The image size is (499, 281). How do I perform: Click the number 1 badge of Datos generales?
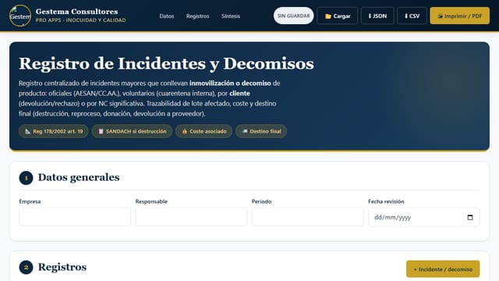(x=26, y=178)
